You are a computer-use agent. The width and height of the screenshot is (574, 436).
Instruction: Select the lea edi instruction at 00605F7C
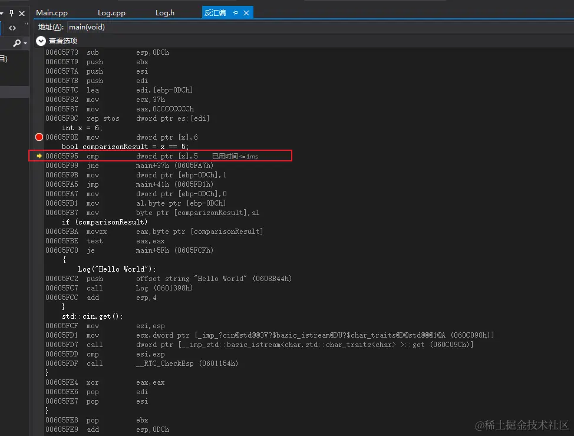coord(119,90)
